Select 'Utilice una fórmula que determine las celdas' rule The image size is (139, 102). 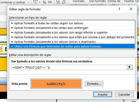click(72, 46)
